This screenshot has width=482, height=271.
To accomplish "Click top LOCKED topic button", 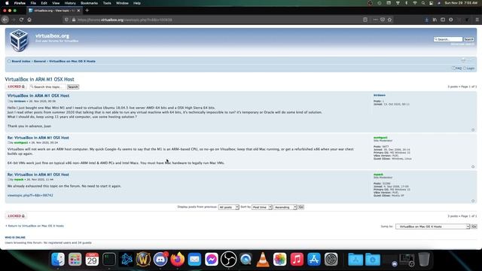I will tap(16, 87).
